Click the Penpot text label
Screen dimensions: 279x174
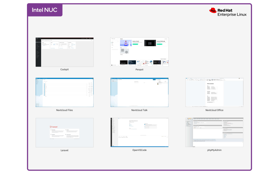(x=139, y=69)
